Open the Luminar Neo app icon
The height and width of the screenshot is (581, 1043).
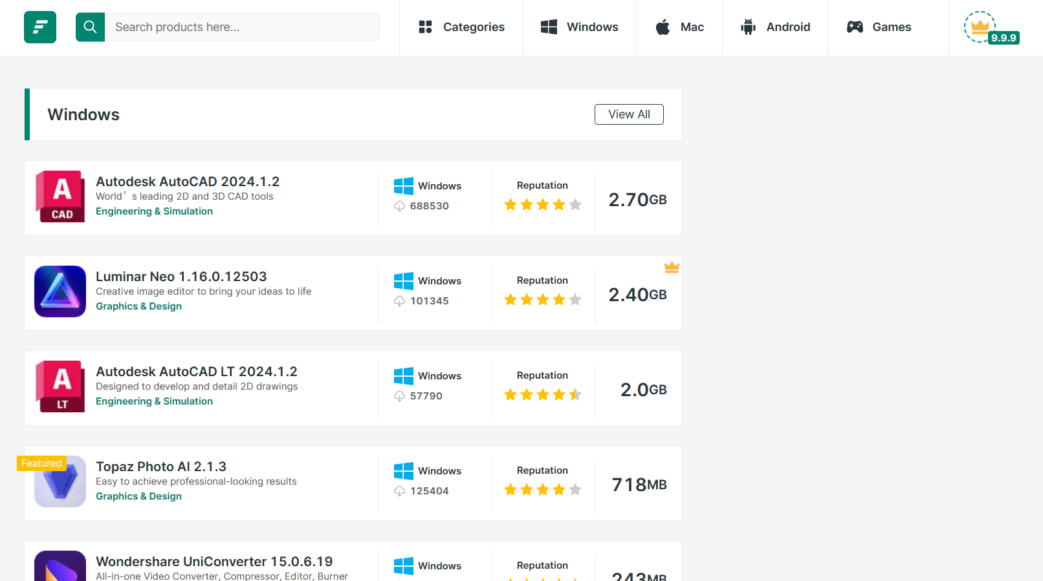tap(60, 291)
